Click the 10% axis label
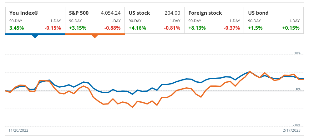The image size is (309, 136). point(297,53)
